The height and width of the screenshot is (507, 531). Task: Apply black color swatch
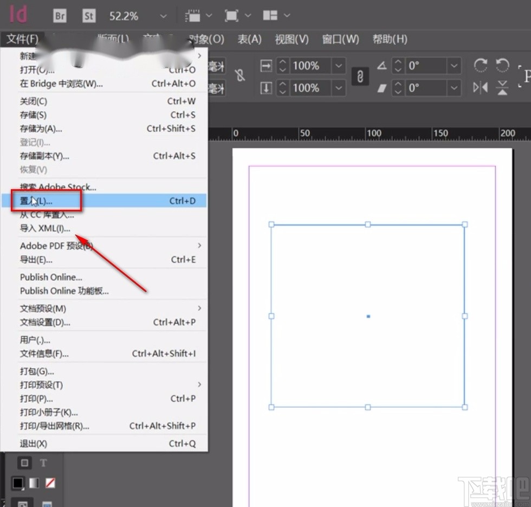pyautogui.click(x=18, y=483)
